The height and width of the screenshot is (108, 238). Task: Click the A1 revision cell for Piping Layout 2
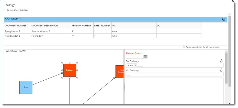tap(82, 36)
